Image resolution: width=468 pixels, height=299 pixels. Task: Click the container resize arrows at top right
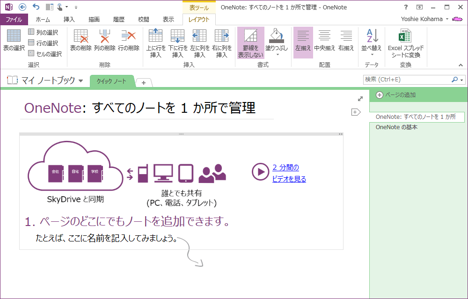tap(341, 134)
